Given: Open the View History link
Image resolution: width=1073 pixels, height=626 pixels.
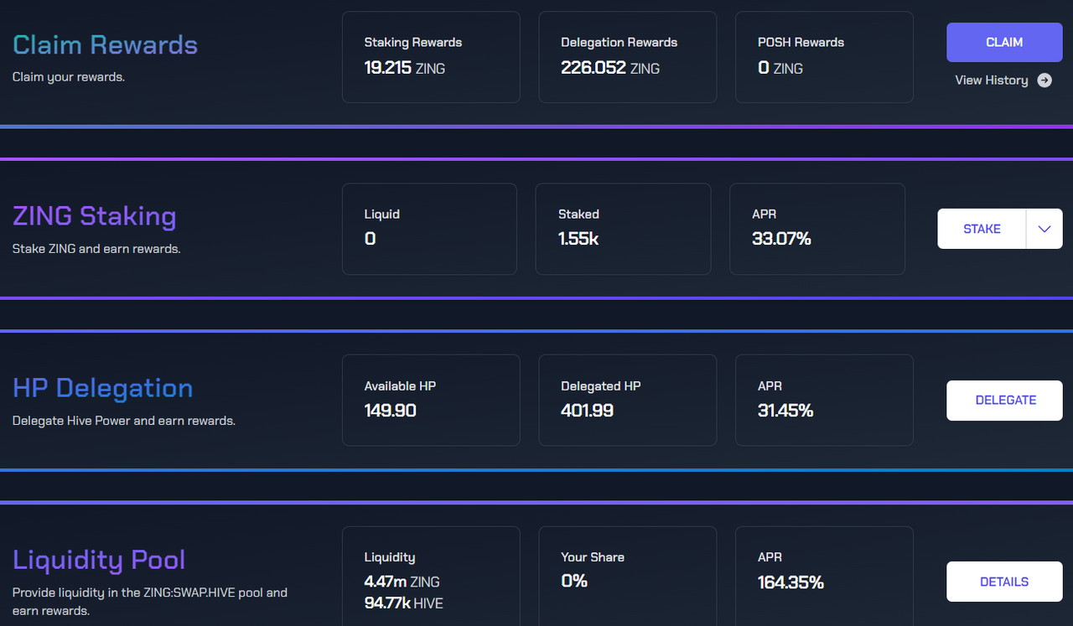Looking at the screenshot, I should pos(992,80).
